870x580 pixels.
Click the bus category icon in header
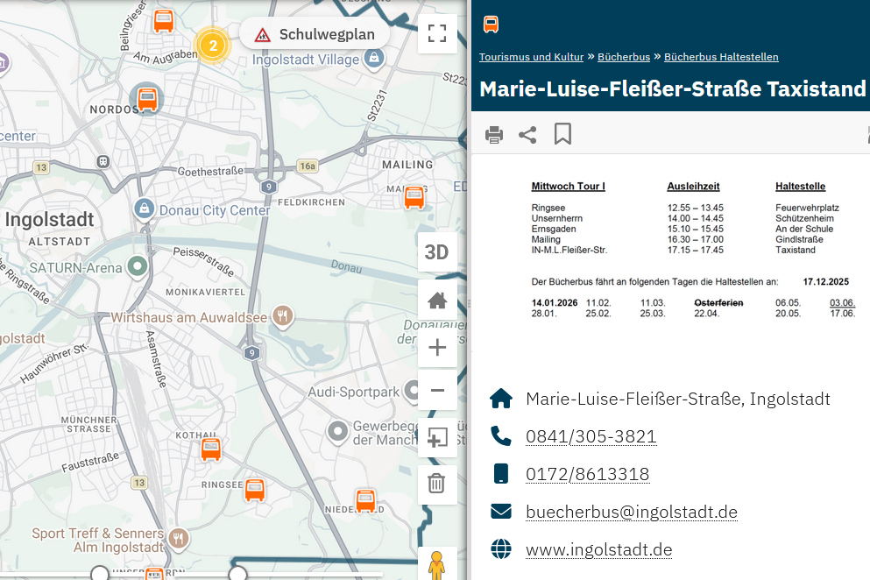click(491, 25)
